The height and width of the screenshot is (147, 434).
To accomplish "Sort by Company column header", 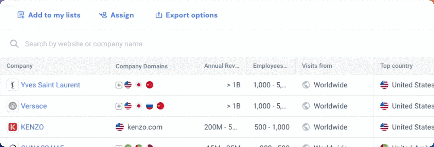I will click(x=20, y=66).
